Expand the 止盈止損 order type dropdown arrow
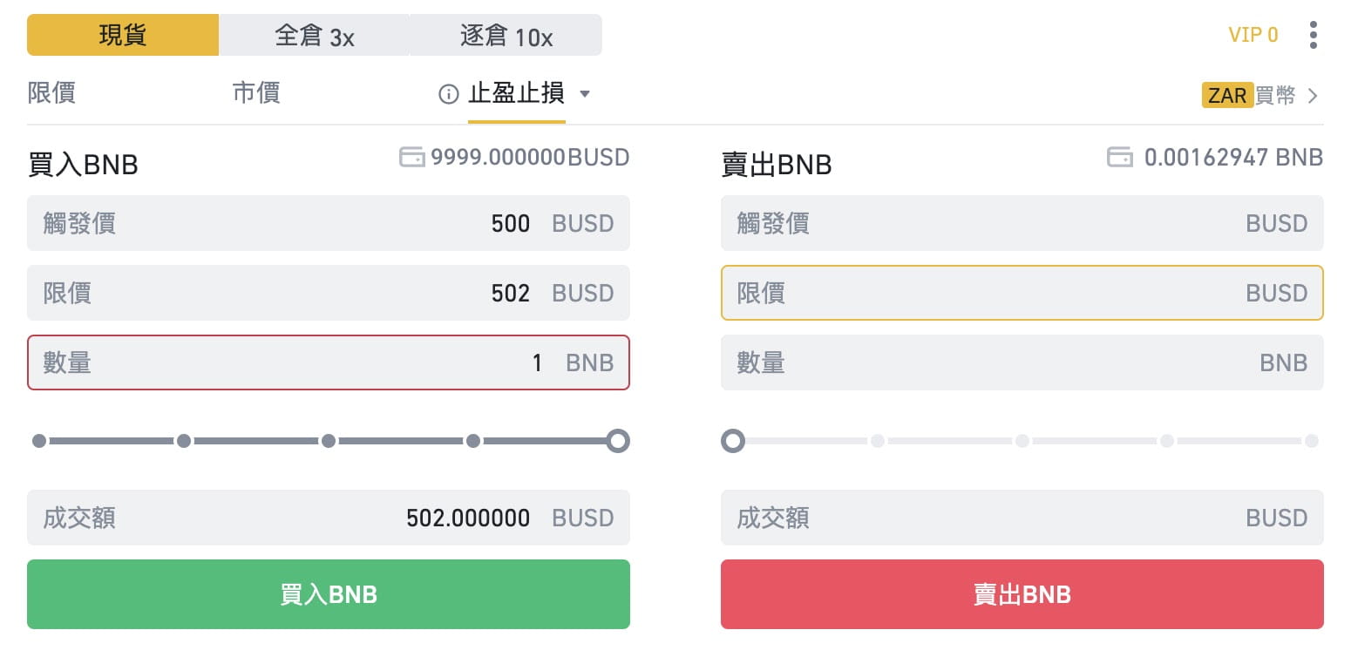This screenshot has width=1351, height=657. pos(585,94)
